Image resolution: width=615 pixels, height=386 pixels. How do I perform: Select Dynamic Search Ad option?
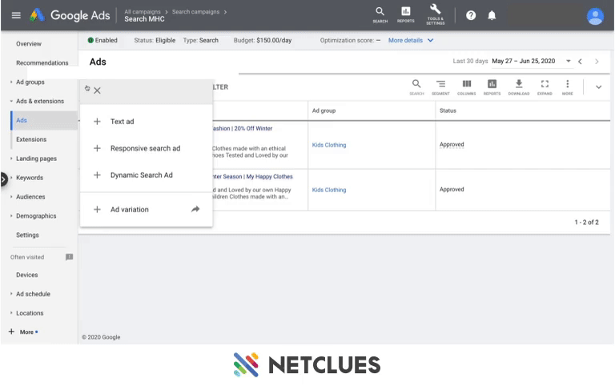pos(141,175)
